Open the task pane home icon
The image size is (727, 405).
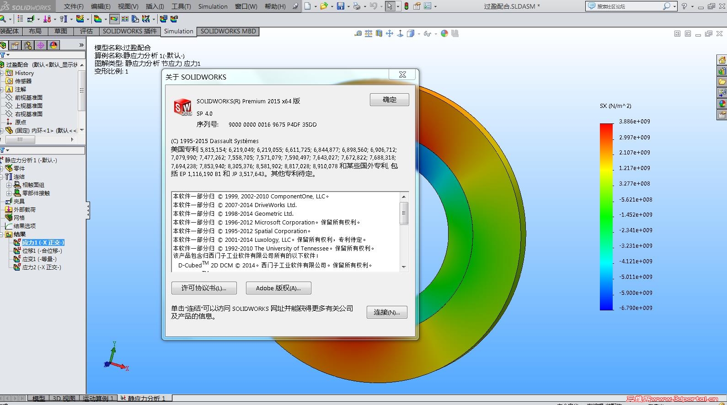pyautogui.click(x=722, y=60)
